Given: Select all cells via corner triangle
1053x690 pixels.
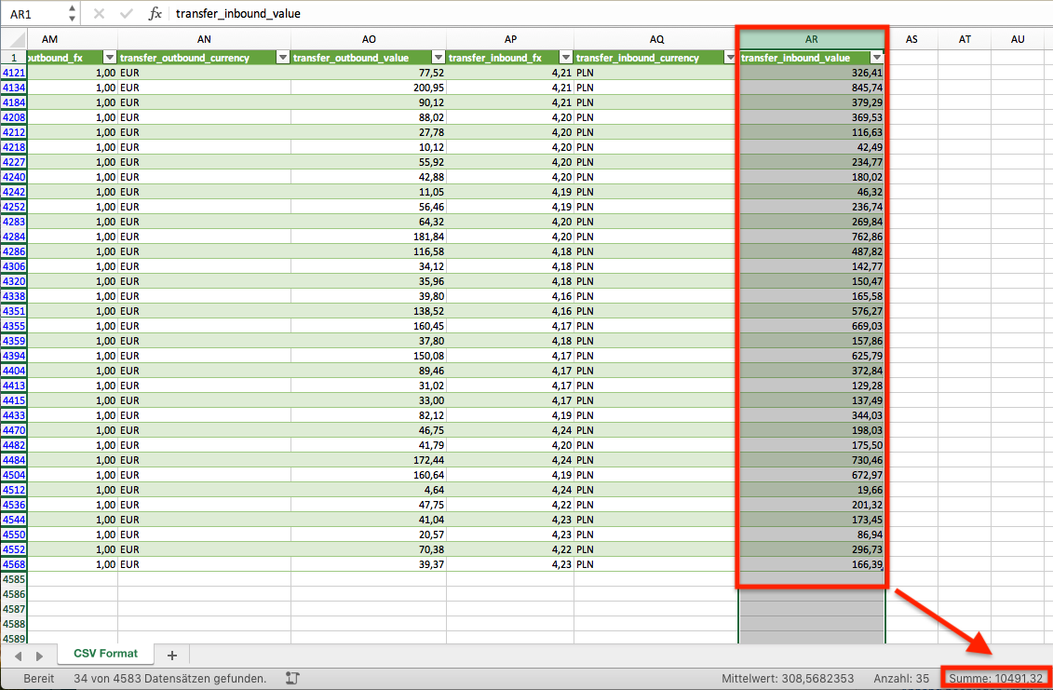Looking at the screenshot, I should pyautogui.click(x=13, y=39).
